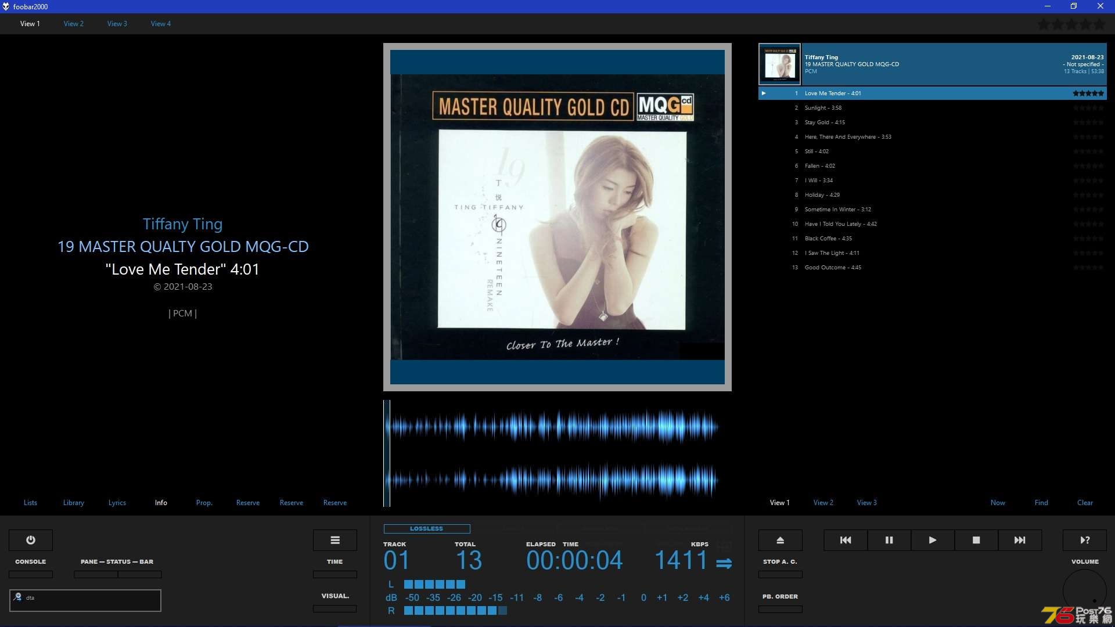1115x627 pixels.
Task: Click the play button
Action: coord(933,540)
